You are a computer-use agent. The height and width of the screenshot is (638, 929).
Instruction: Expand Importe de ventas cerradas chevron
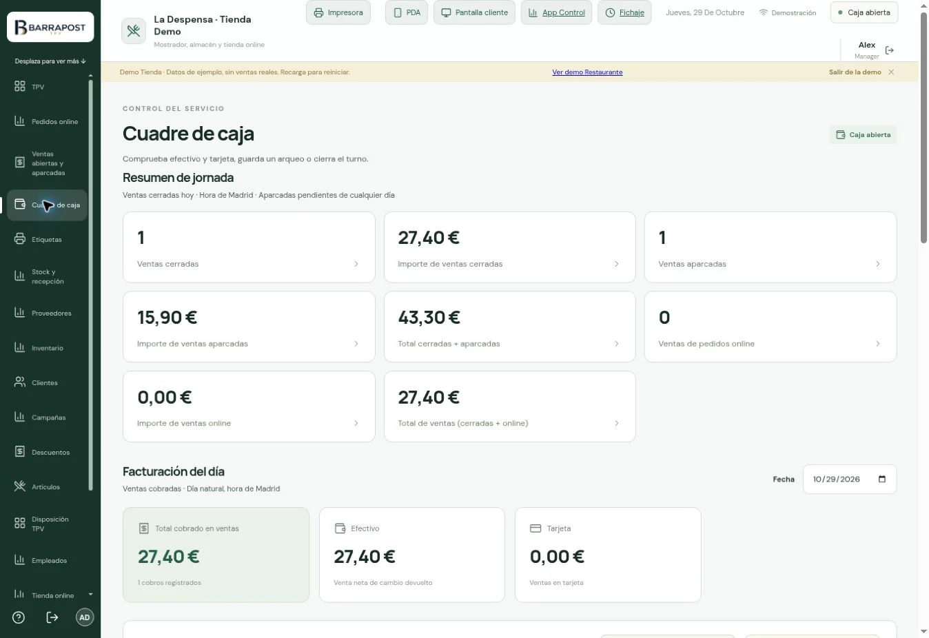coord(617,264)
